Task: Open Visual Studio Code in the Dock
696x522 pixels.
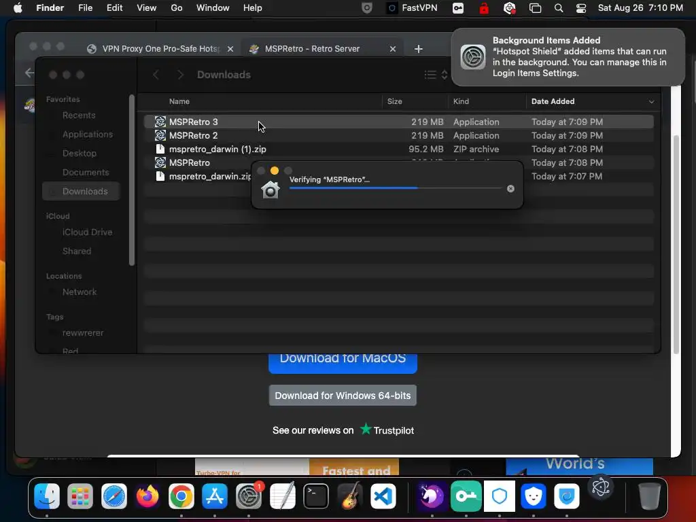Action: point(383,495)
